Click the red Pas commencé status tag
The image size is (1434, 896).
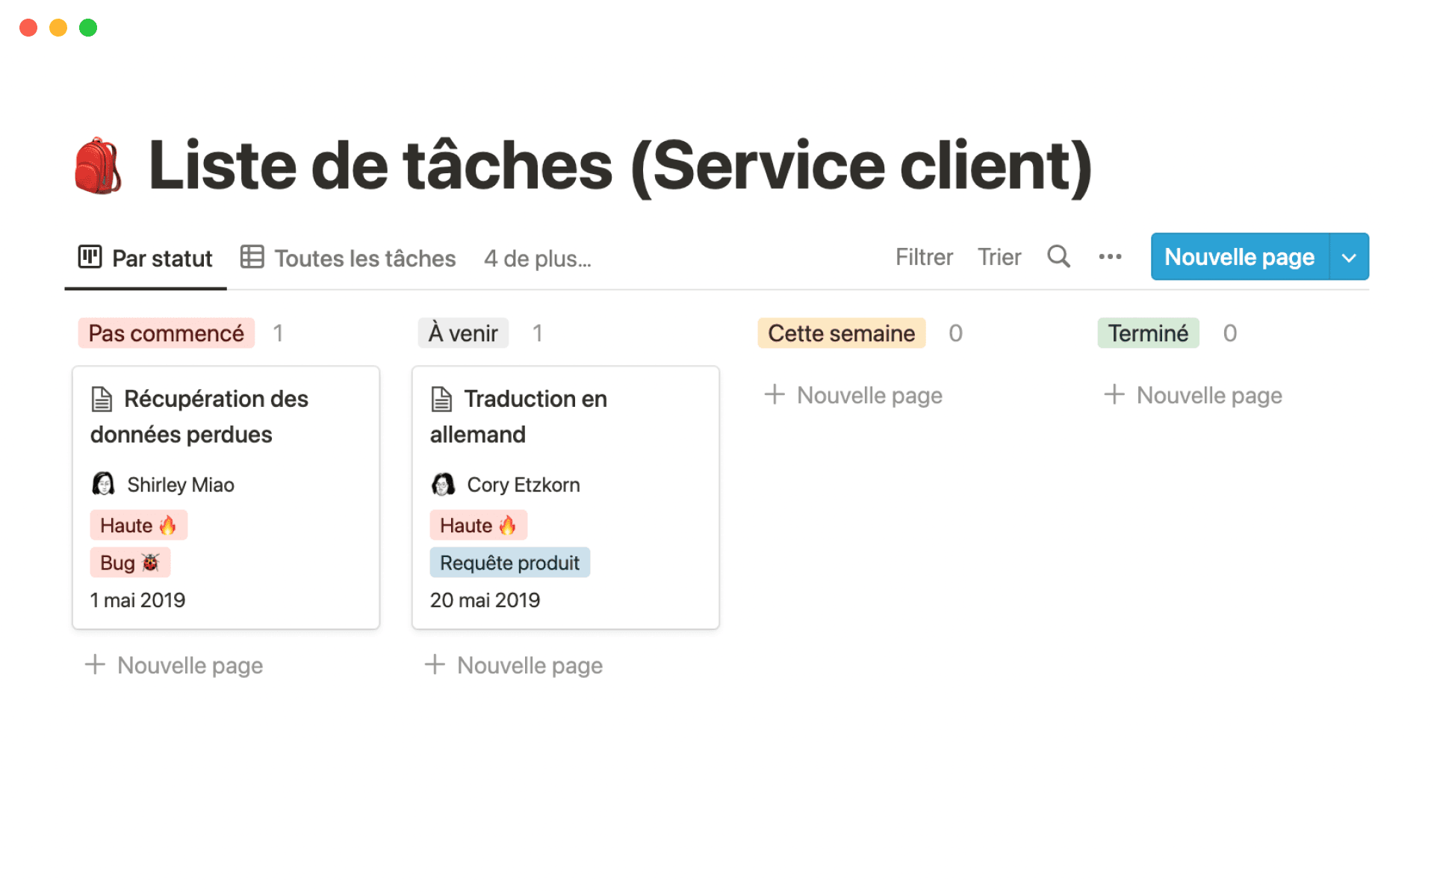pyautogui.click(x=166, y=333)
